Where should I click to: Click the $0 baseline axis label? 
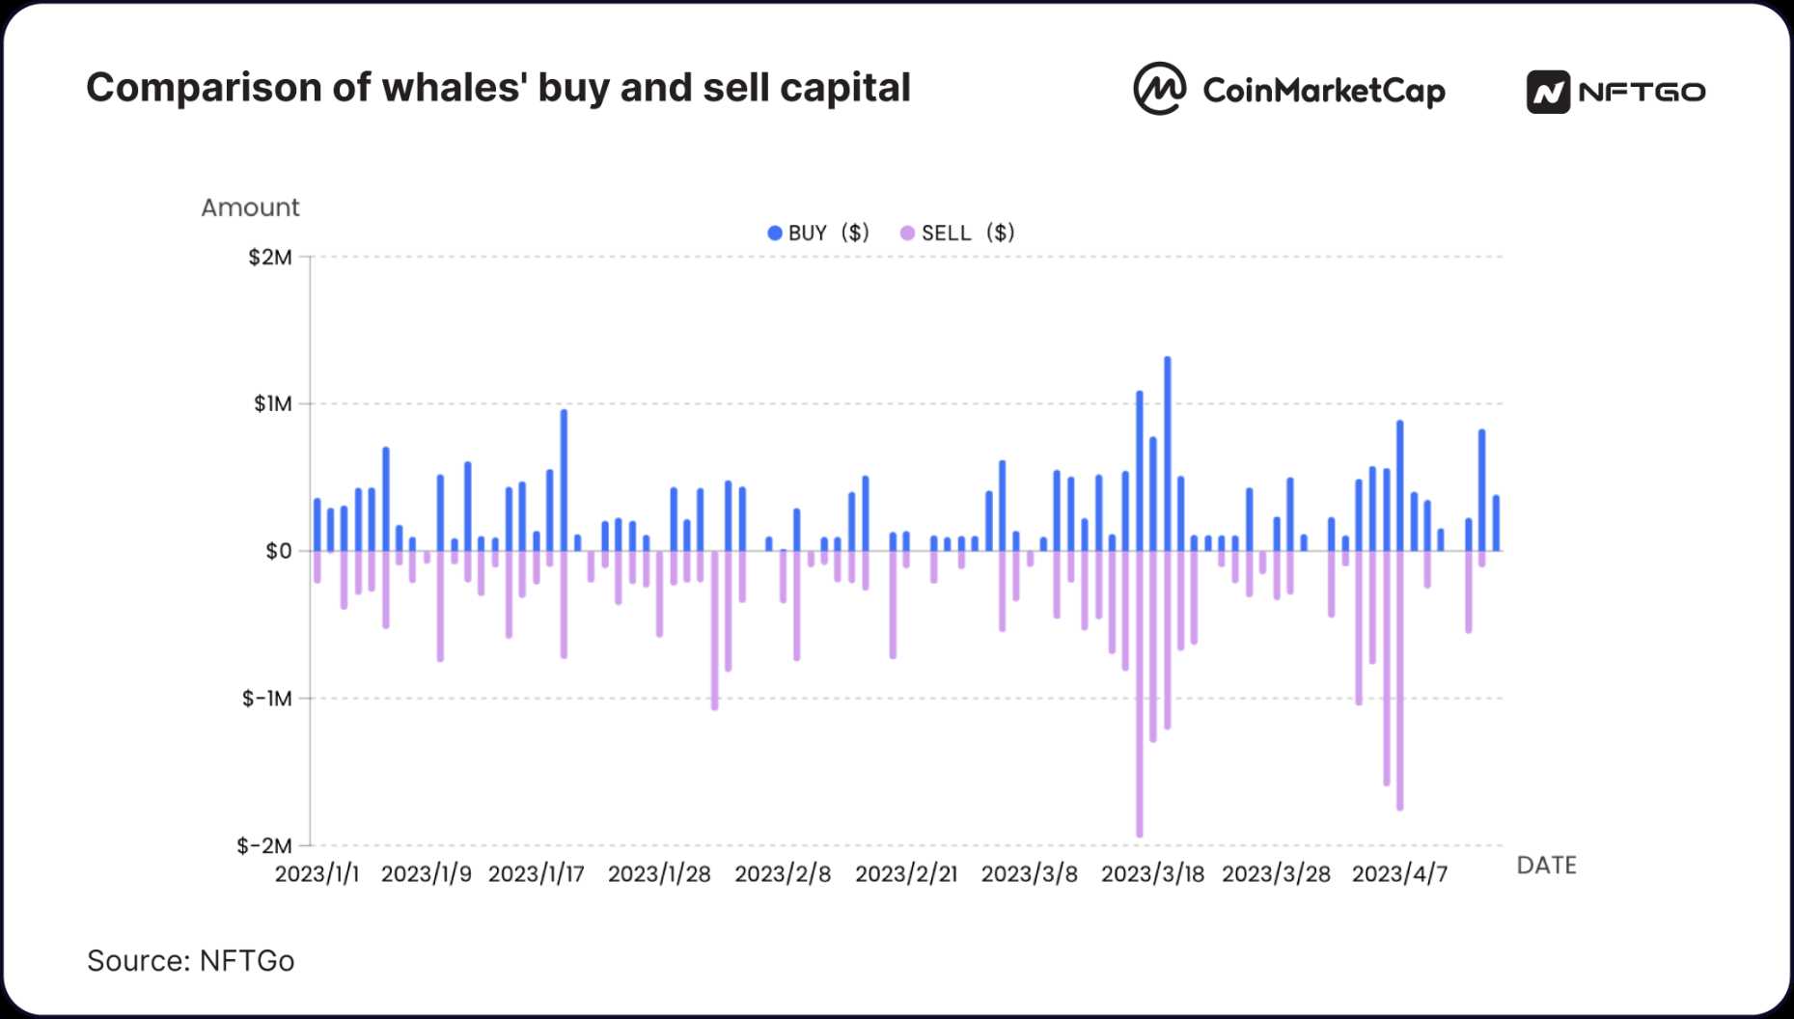[x=278, y=551]
